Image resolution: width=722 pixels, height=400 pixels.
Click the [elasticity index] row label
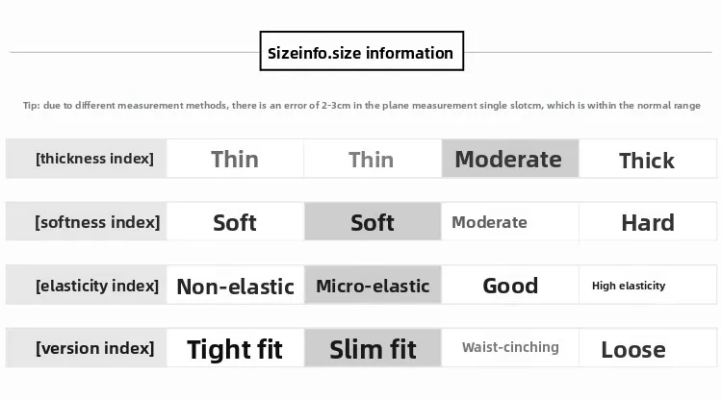click(x=94, y=286)
